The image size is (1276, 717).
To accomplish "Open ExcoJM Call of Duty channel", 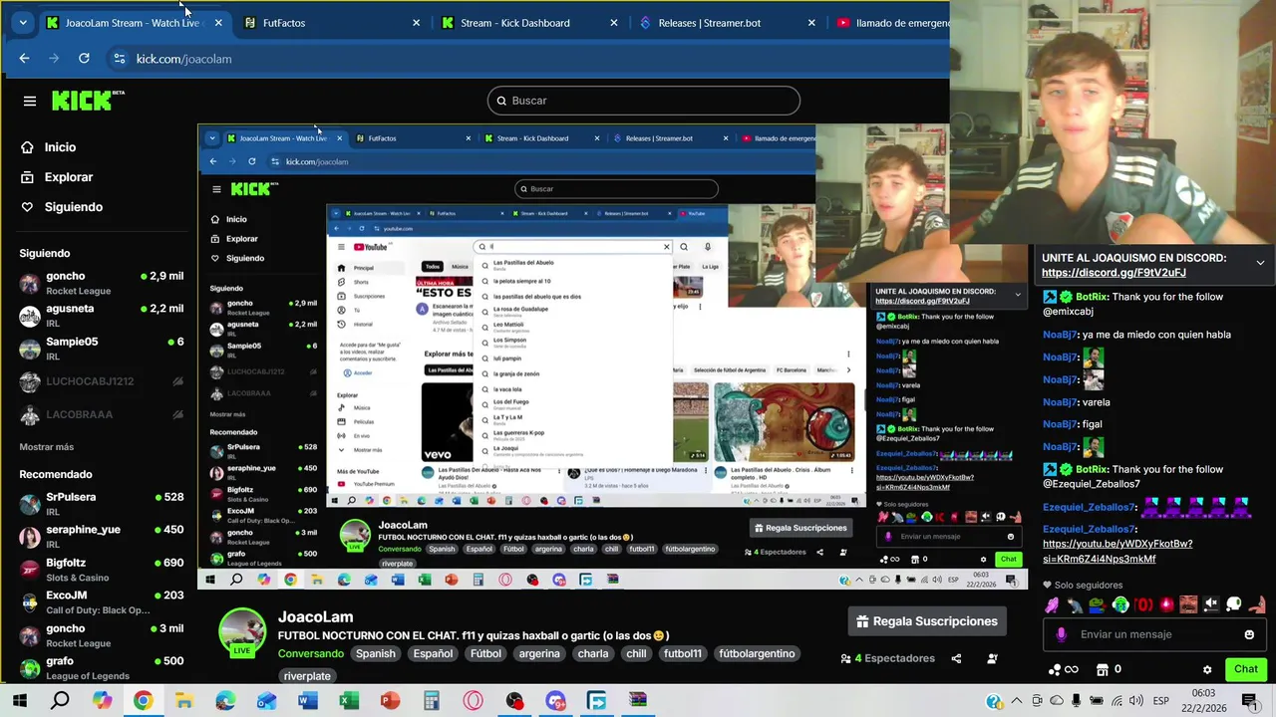I will point(101,602).
